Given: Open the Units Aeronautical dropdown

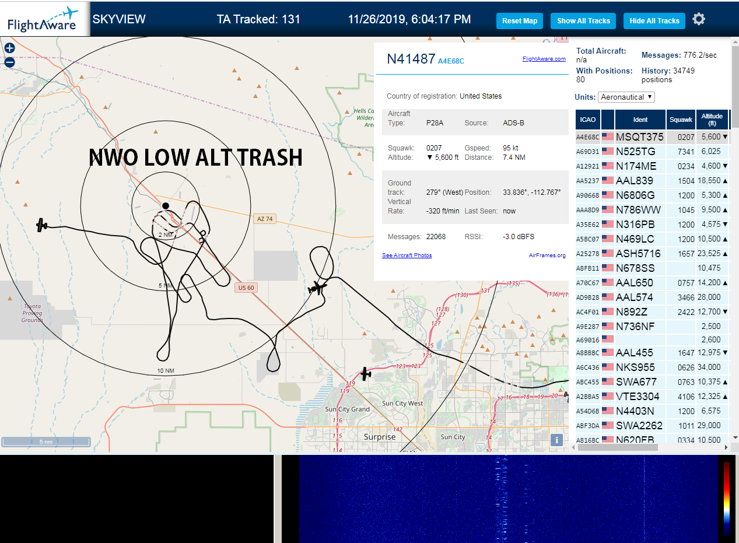Looking at the screenshot, I should pyautogui.click(x=626, y=97).
